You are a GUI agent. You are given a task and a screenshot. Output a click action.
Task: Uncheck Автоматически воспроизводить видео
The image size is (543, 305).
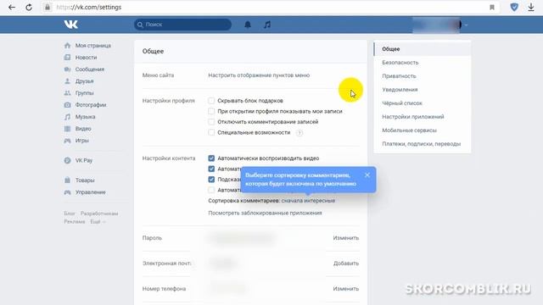[x=211, y=158]
